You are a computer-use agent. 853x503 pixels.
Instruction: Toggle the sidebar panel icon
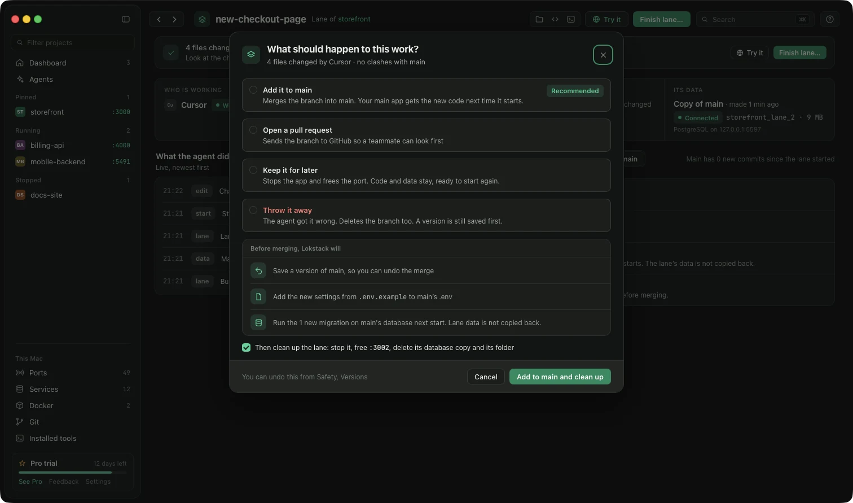[126, 19]
